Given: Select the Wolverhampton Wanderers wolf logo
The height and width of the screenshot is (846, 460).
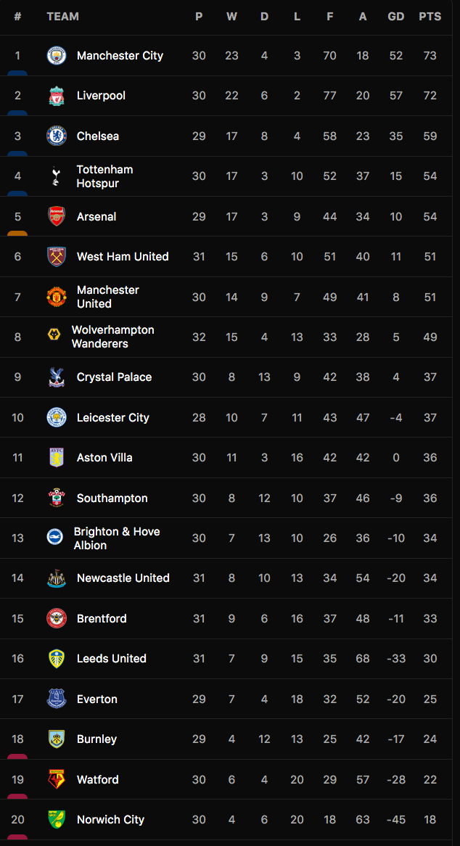Looking at the screenshot, I should click(53, 337).
